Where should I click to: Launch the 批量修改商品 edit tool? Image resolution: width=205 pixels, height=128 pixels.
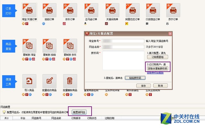click(x=49, y=81)
